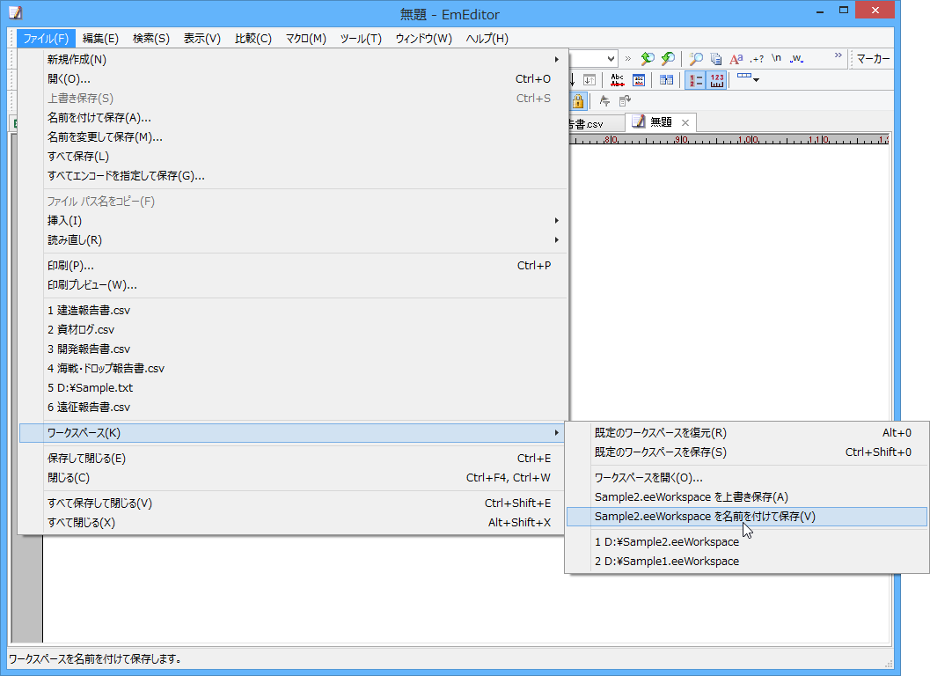Open the 比較(C) menu
Image resolution: width=930 pixels, height=676 pixels.
point(253,39)
